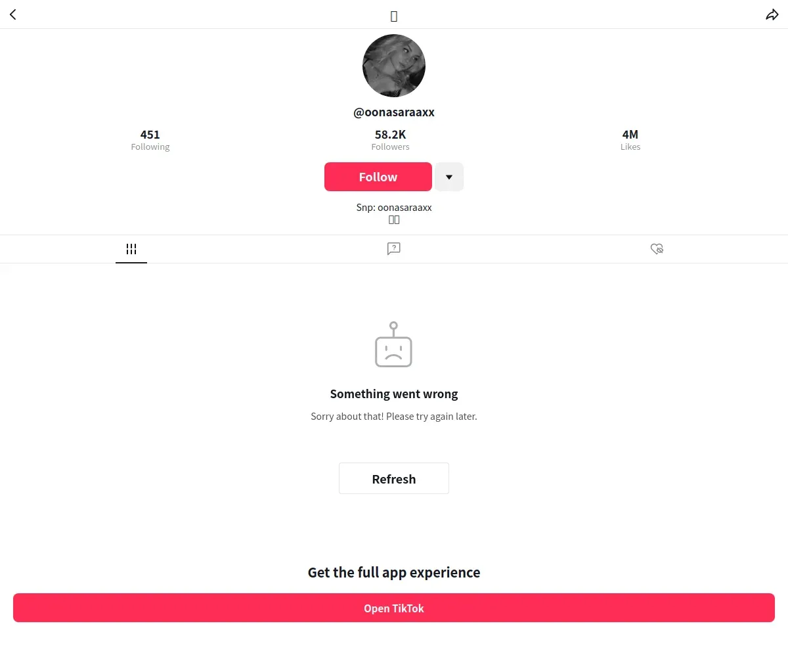
Task: Click the Something went wrong heading
Action: [394, 394]
